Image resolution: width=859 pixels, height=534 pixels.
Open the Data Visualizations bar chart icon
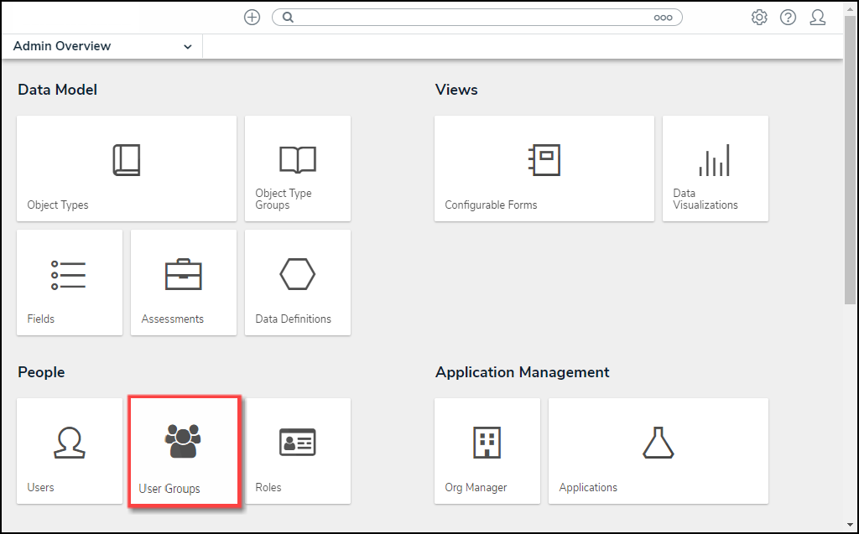click(715, 160)
